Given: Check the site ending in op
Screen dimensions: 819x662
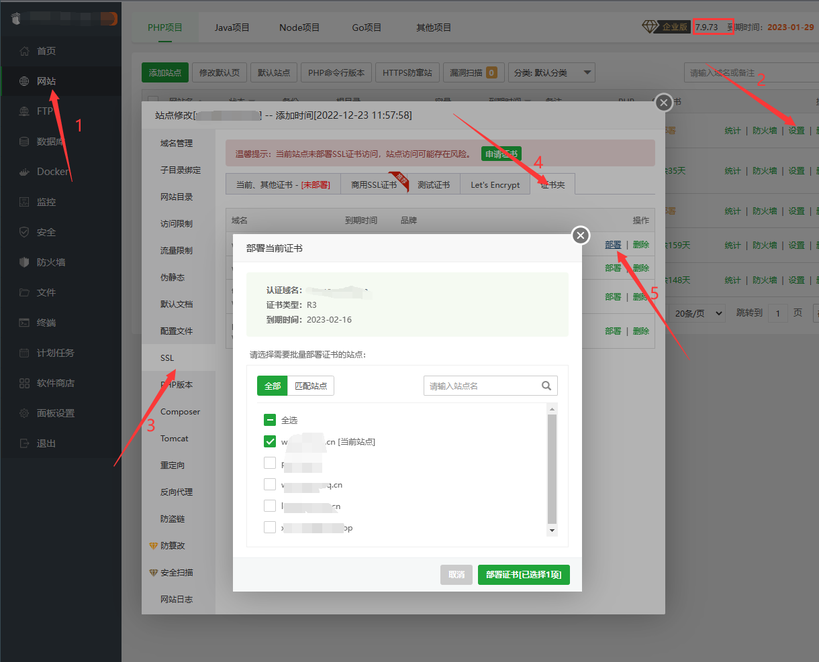Looking at the screenshot, I should coord(270,527).
